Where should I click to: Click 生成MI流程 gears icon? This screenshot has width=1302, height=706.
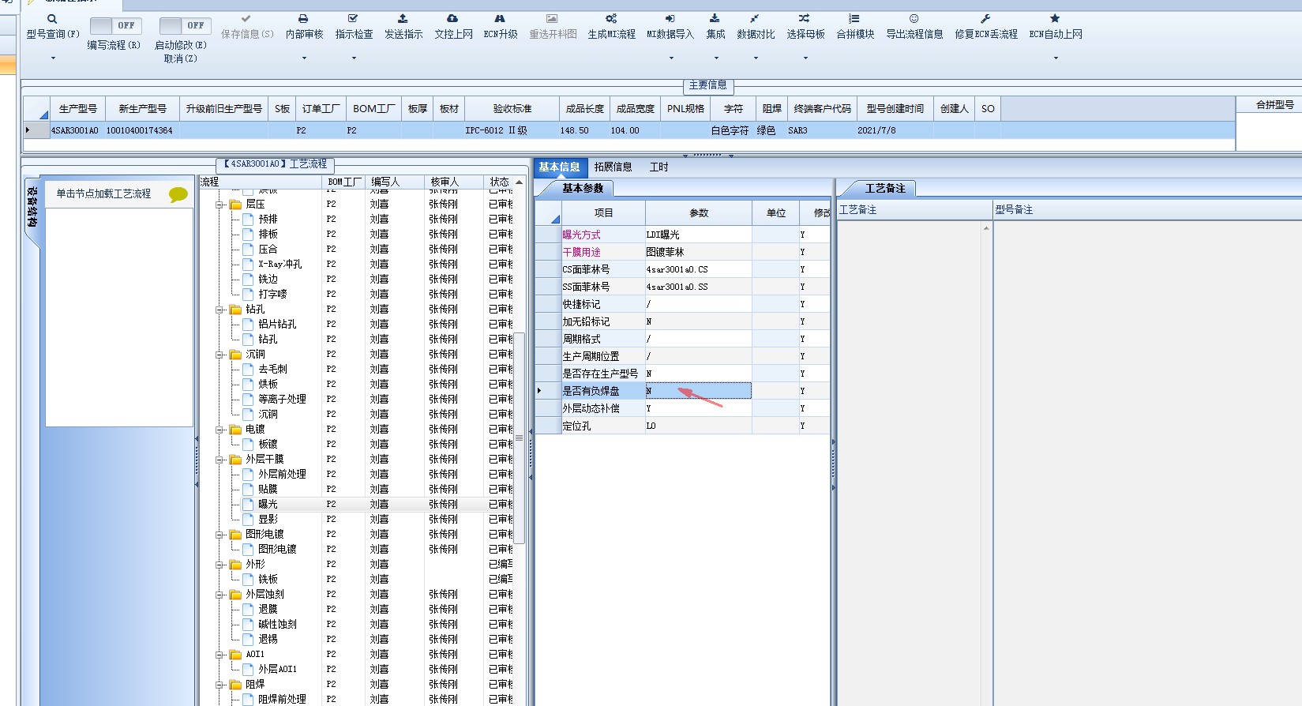pyautogui.click(x=611, y=18)
